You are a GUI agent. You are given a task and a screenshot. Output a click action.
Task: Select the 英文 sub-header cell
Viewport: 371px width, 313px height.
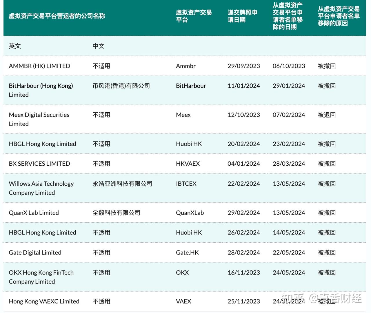point(15,46)
